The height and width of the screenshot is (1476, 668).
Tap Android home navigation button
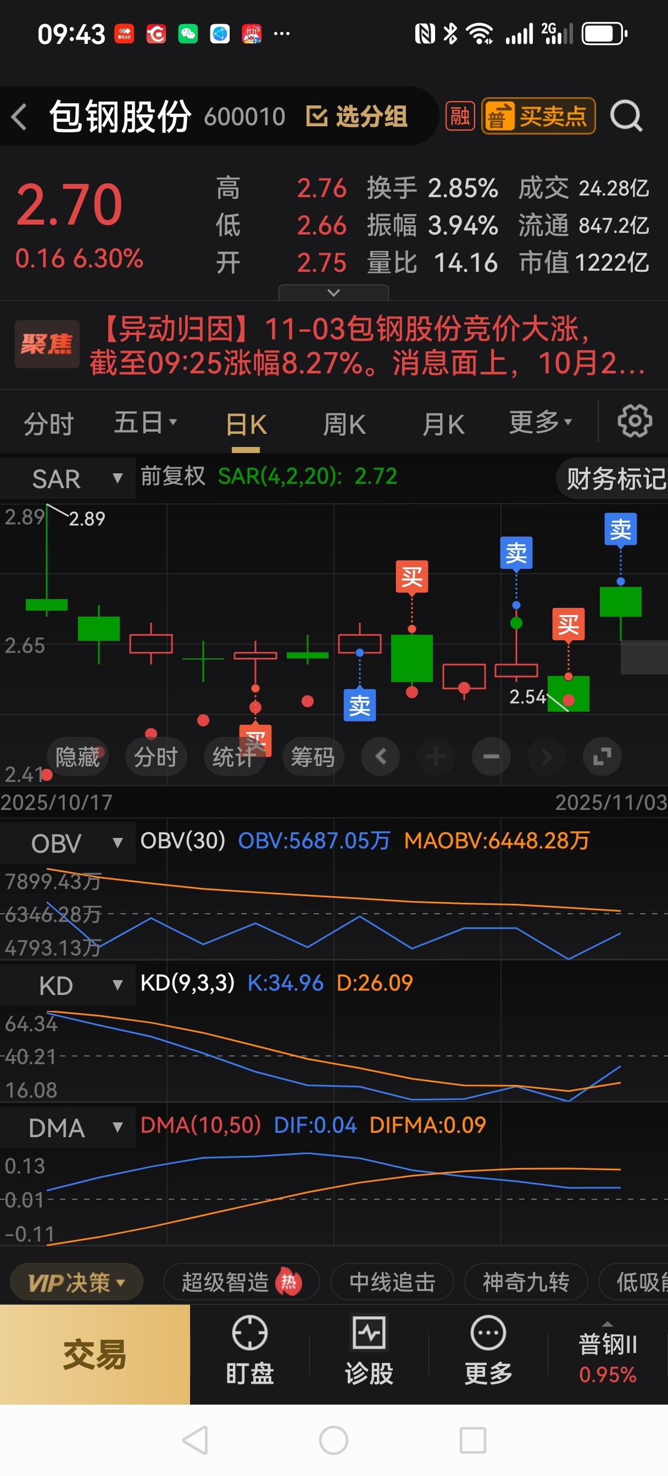333,1440
